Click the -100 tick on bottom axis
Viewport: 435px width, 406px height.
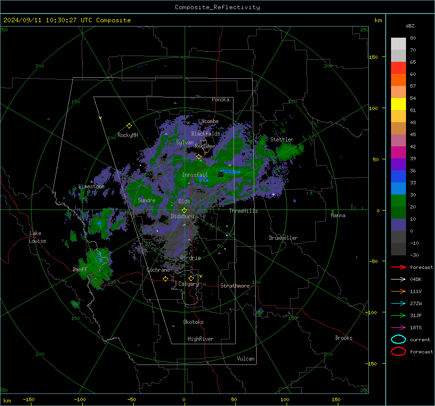coord(80,399)
